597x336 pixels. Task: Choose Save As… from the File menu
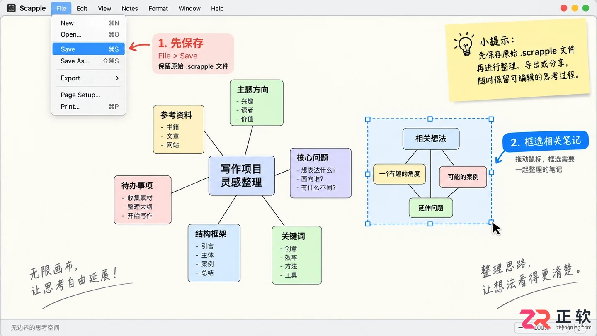88,61
